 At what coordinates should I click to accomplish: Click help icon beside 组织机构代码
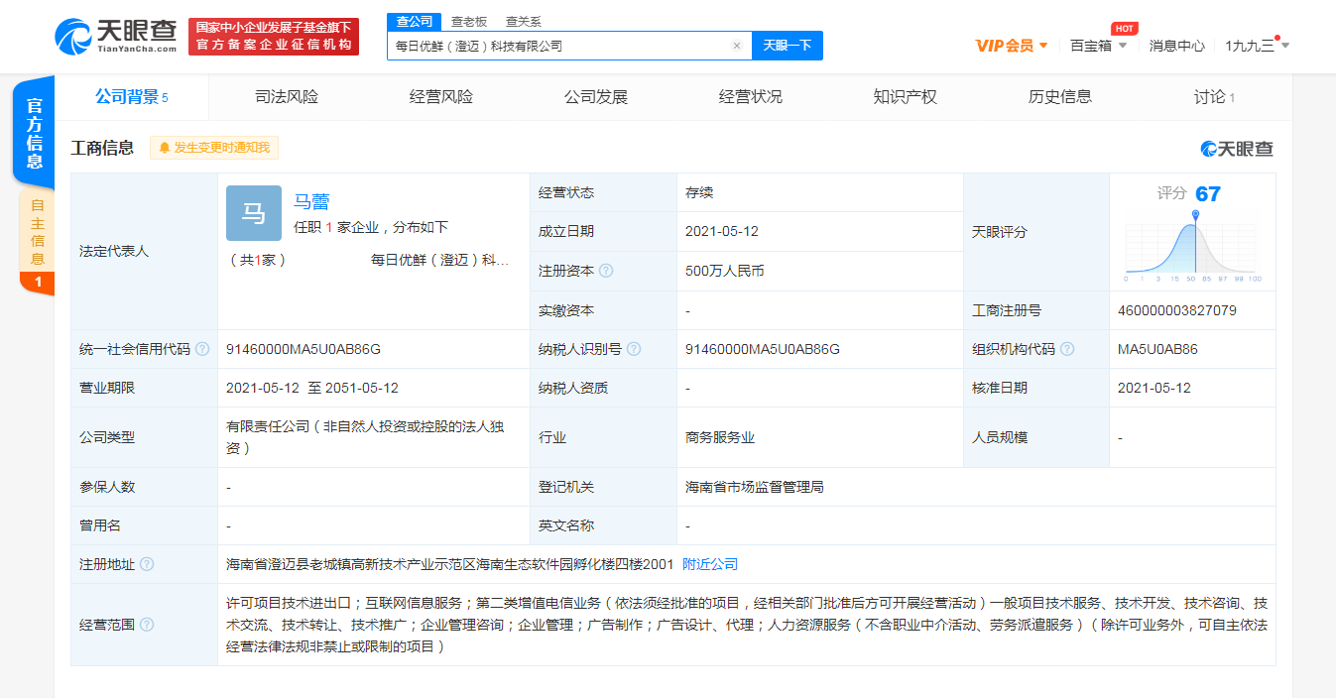click(1069, 349)
